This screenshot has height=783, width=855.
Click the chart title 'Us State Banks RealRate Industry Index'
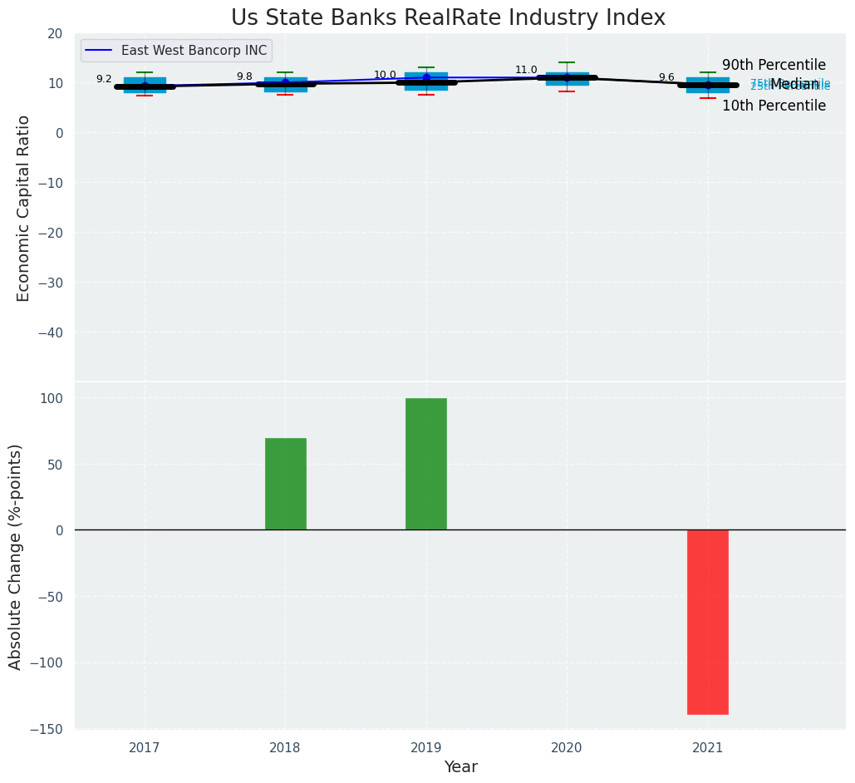[x=448, y=18]
